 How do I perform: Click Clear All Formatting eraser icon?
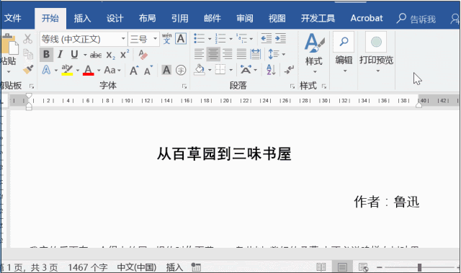pos(143,55)
